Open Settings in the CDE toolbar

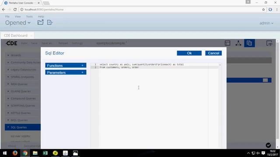click(77, 43)
